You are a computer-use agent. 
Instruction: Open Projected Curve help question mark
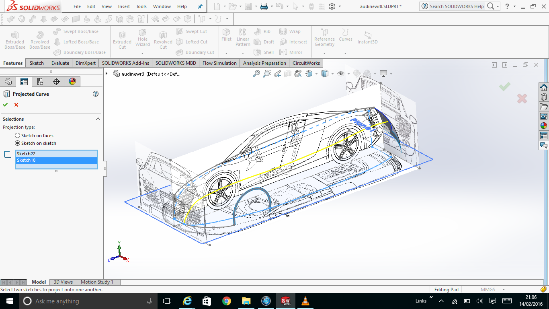(96, 94)
